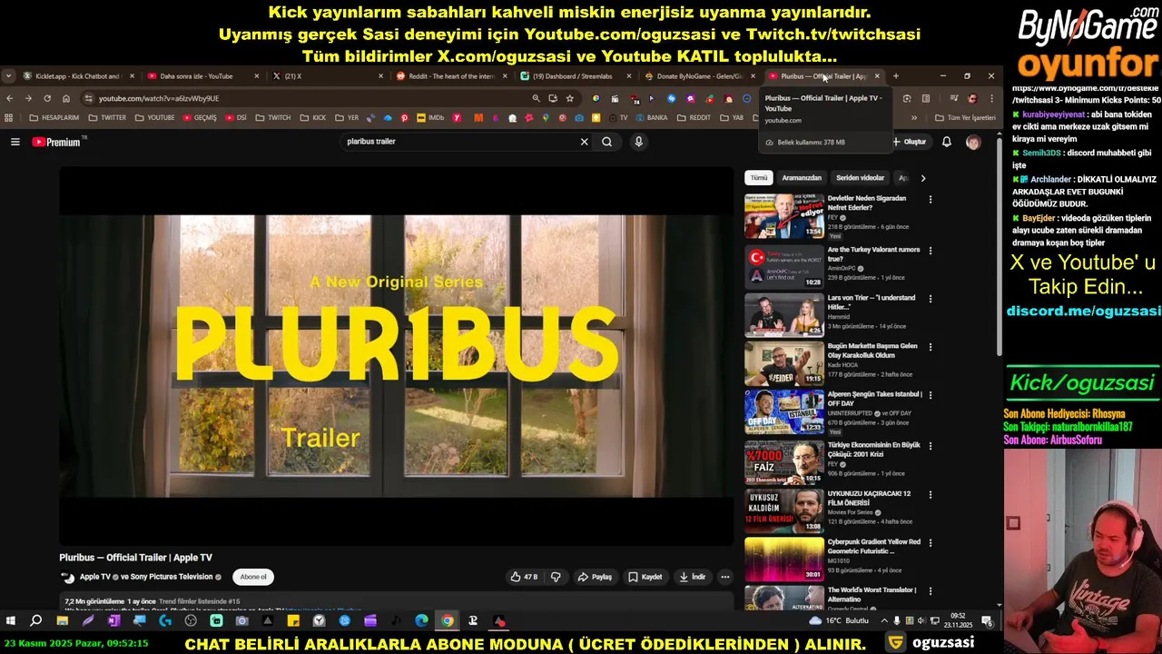Open the YouTube guide hamburger menu
Screen dimensions: 1162x654
pos(15,142)
